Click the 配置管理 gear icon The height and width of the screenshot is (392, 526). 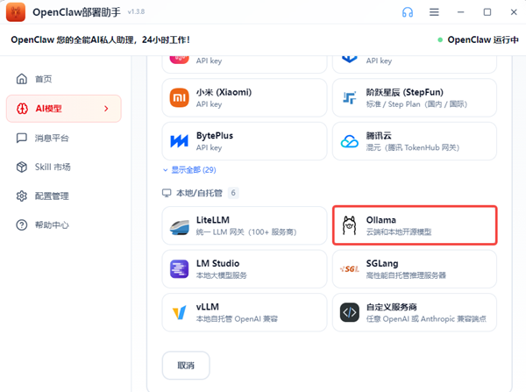(x=22, y=196)
